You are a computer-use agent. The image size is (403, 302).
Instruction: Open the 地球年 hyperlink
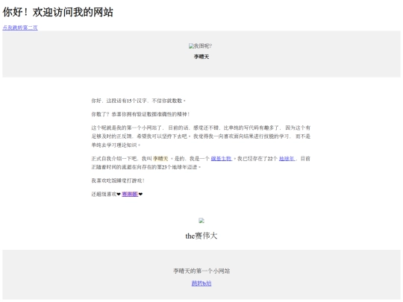tap(287, 158)
